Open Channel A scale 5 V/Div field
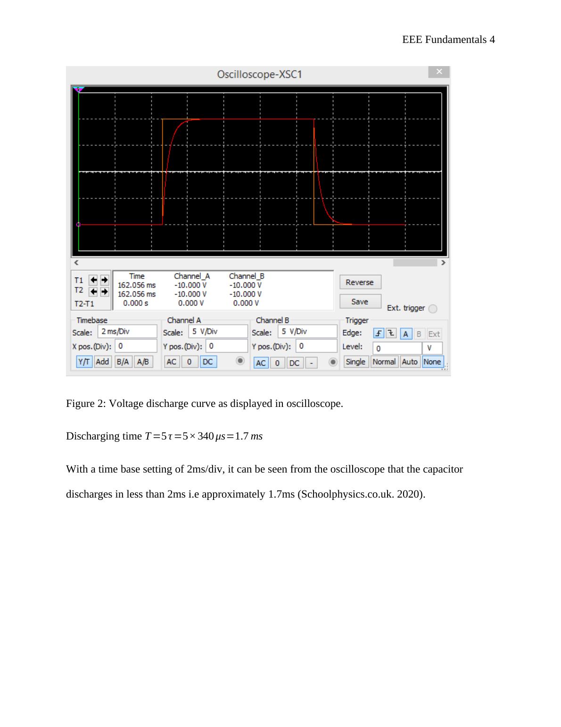 pyautogui.click(x=218, y=331)
